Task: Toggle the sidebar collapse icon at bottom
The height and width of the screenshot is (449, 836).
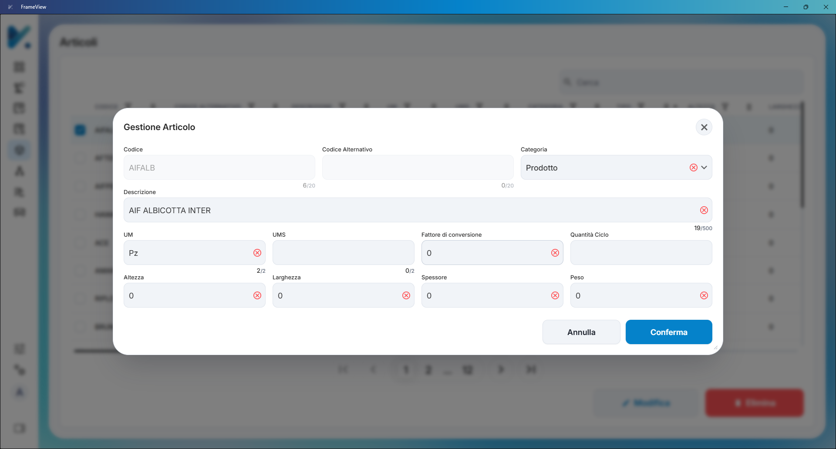Action: (x=19, y=428)
